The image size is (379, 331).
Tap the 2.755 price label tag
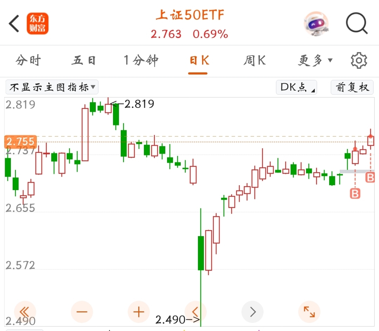[21, 142]
